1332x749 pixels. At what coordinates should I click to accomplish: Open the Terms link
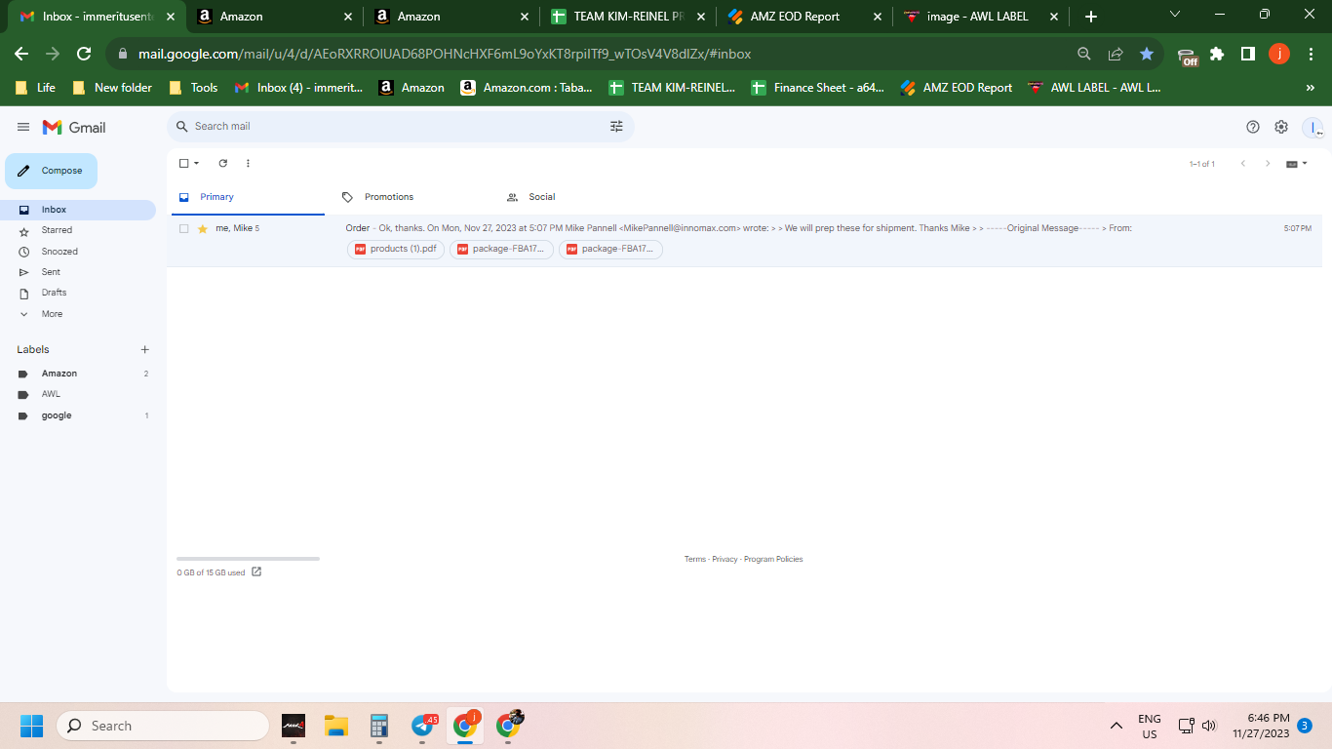tap(695, 560)
